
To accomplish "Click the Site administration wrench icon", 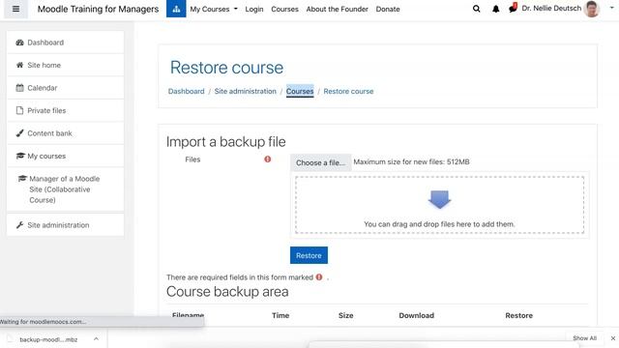I will pyautogui.click(x=19, y=225).
